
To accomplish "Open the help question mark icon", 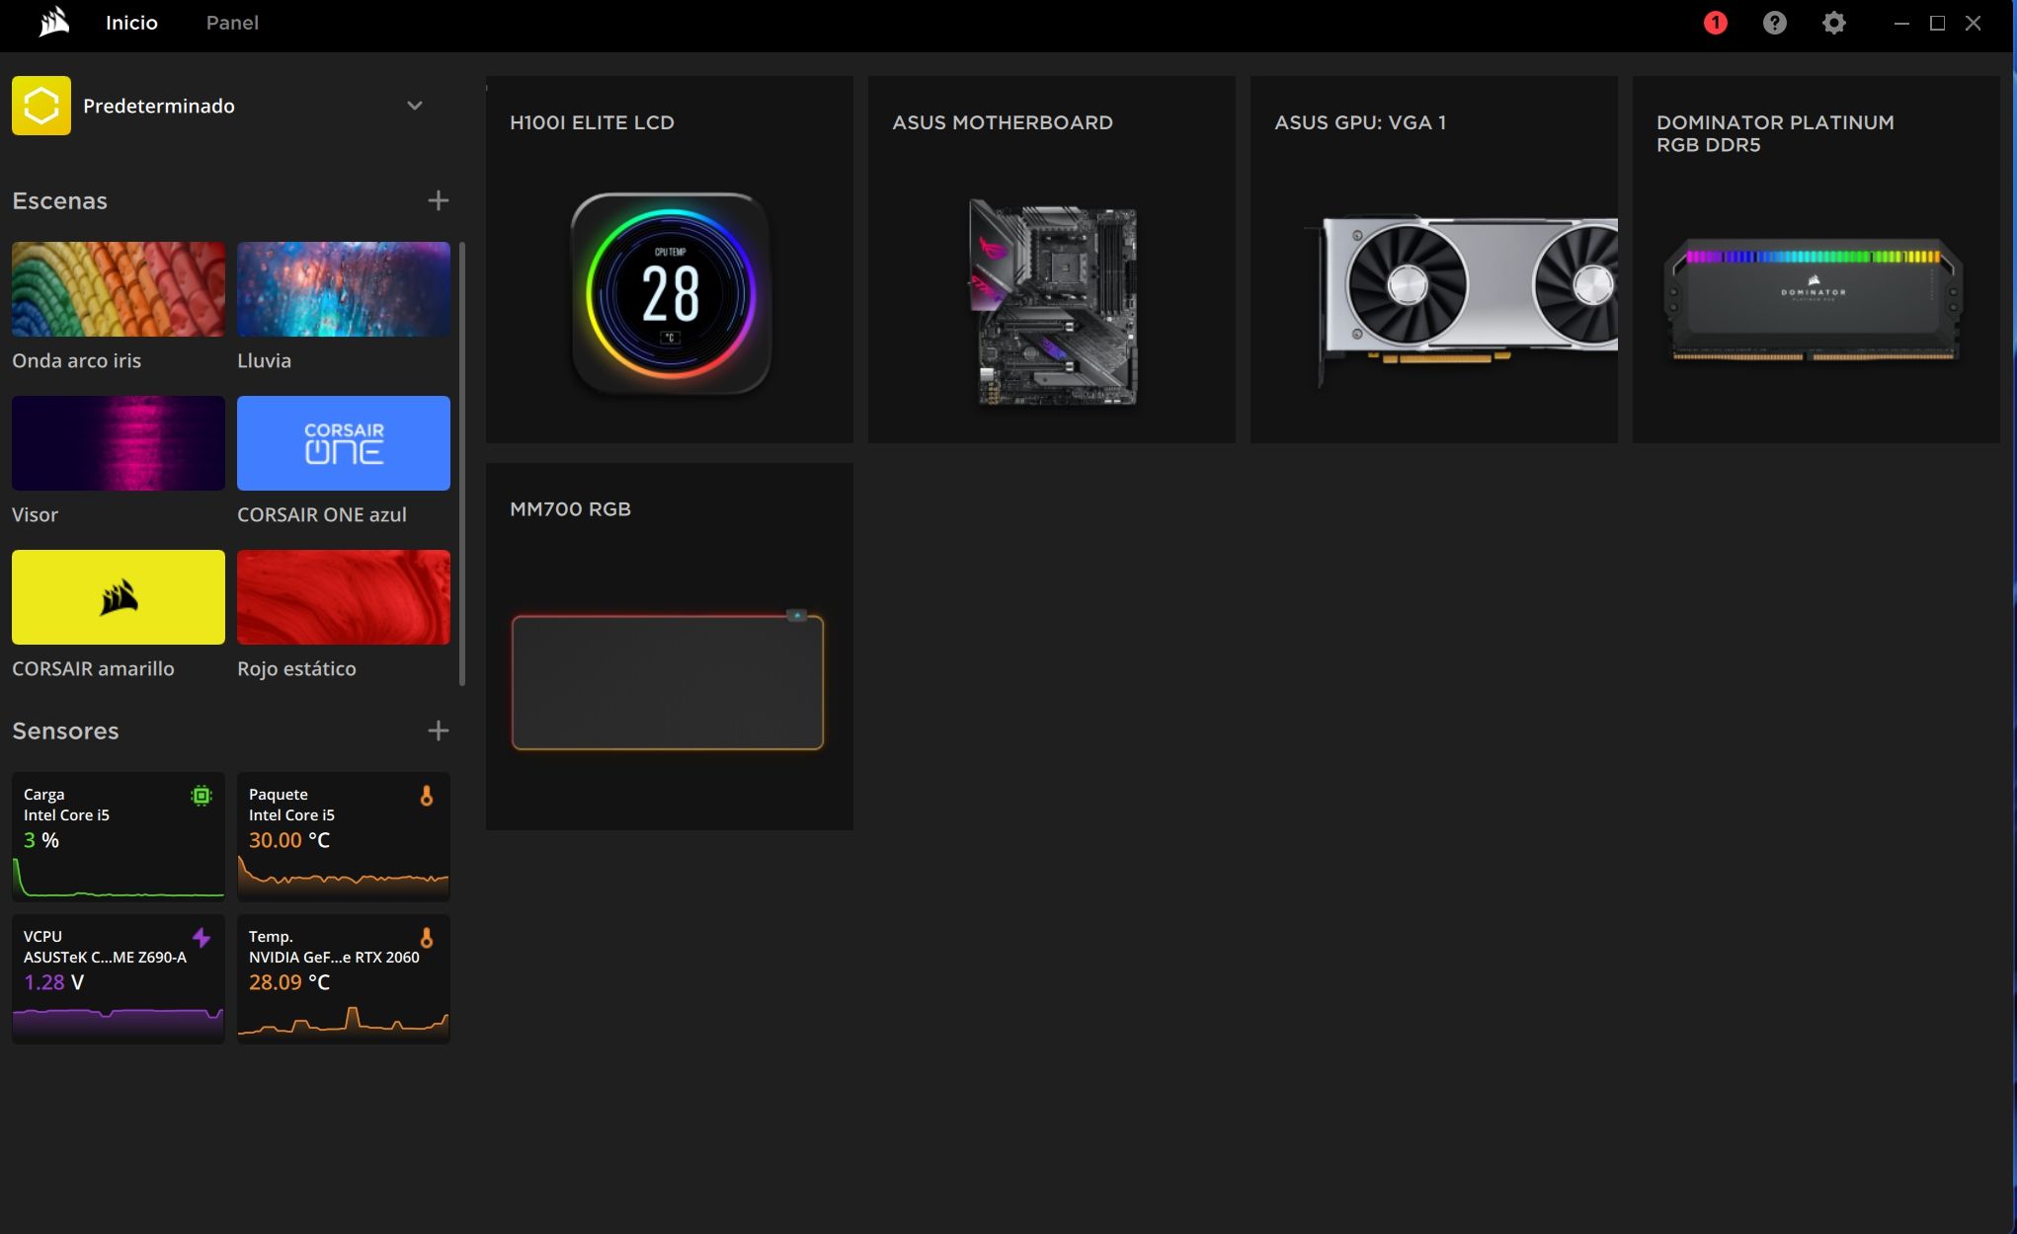I will pos(1775,23).
